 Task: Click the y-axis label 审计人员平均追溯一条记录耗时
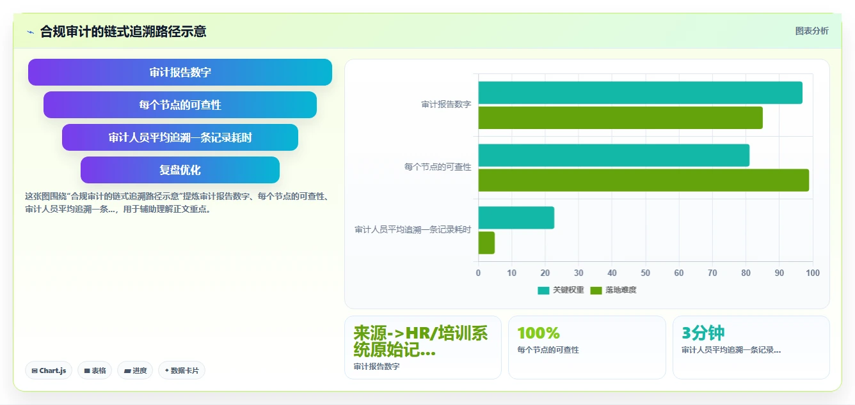coord(413,229)
